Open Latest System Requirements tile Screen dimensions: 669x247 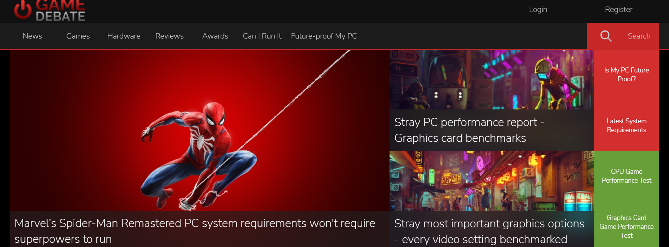pos(627,125)
